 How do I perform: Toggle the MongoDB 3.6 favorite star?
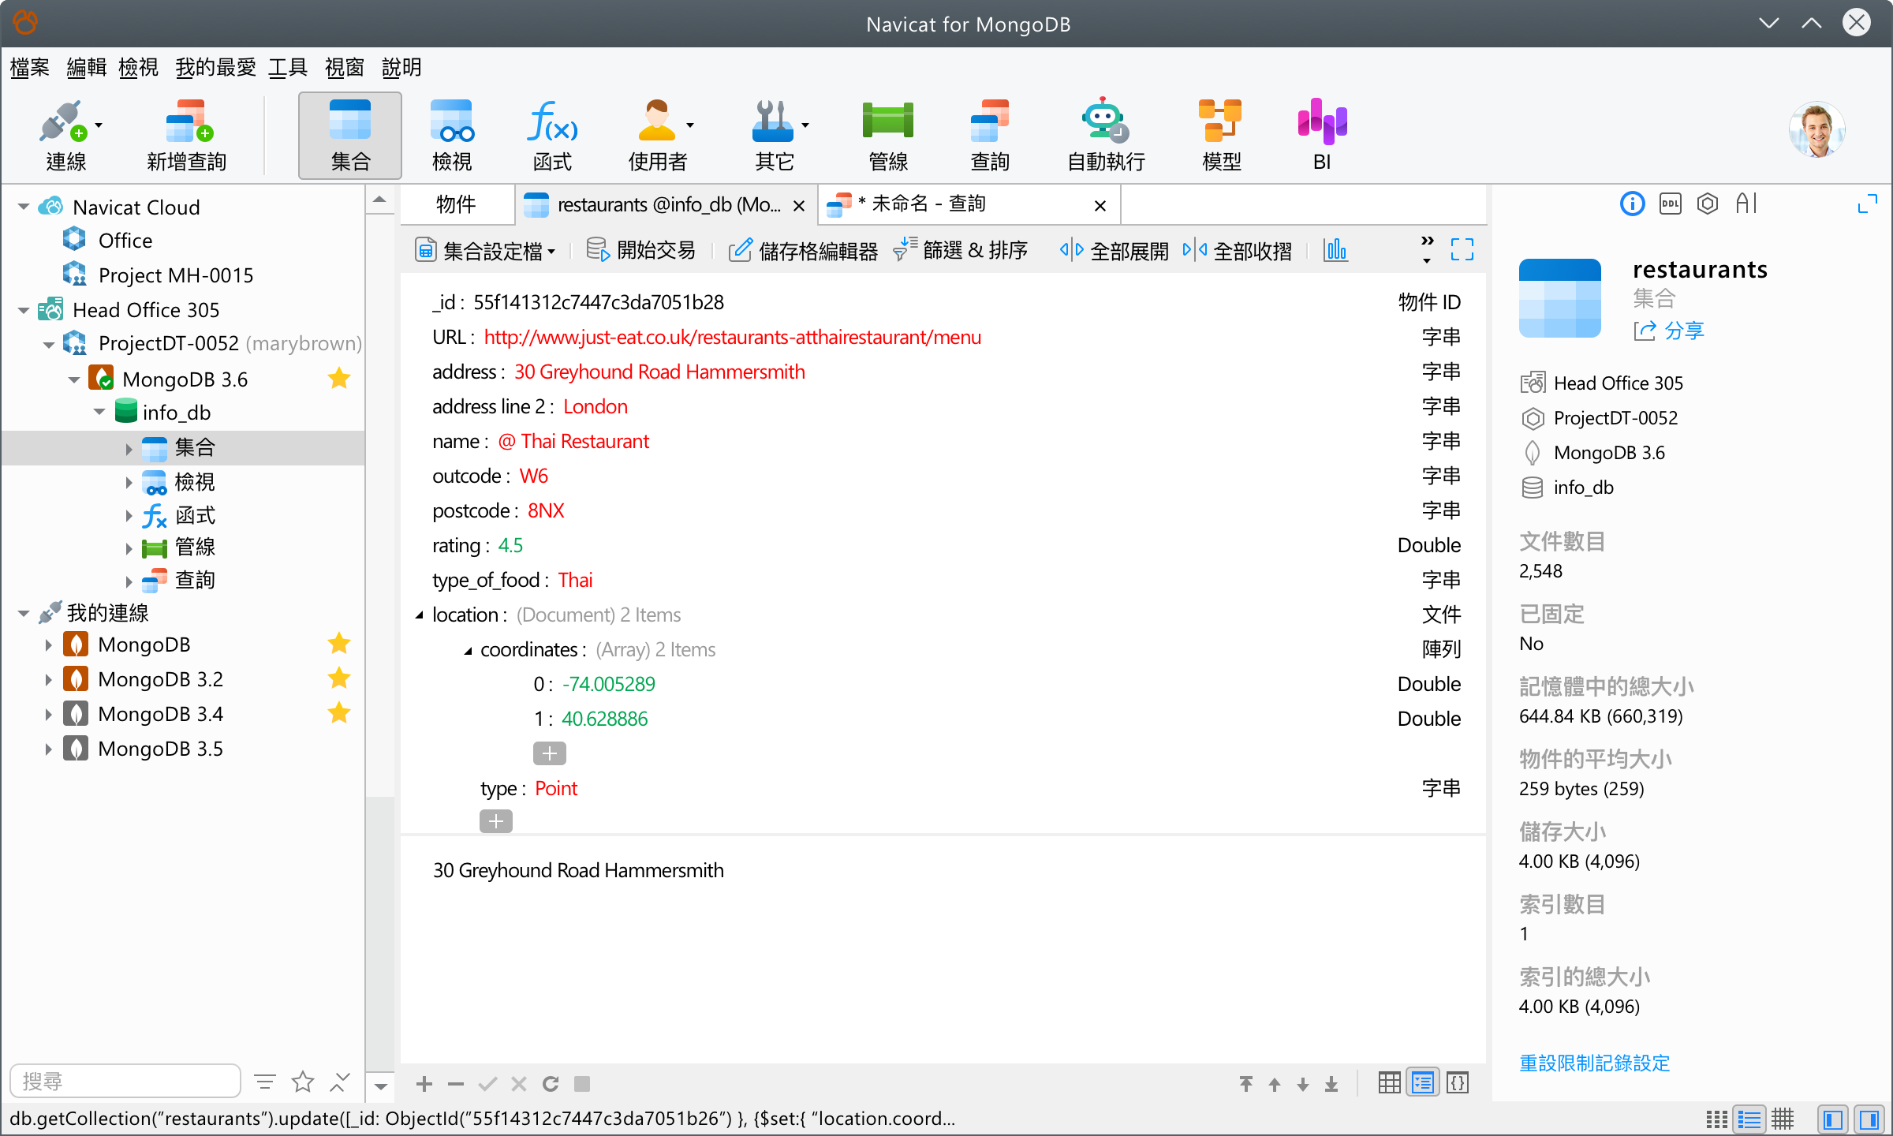click(339, 379)
